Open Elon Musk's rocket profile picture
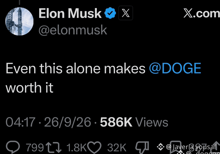 pos(19,21)
